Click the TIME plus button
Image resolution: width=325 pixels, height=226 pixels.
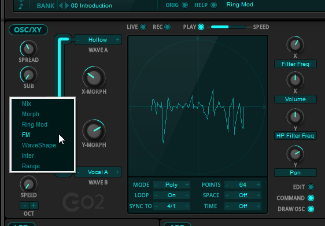pos(258,206)
